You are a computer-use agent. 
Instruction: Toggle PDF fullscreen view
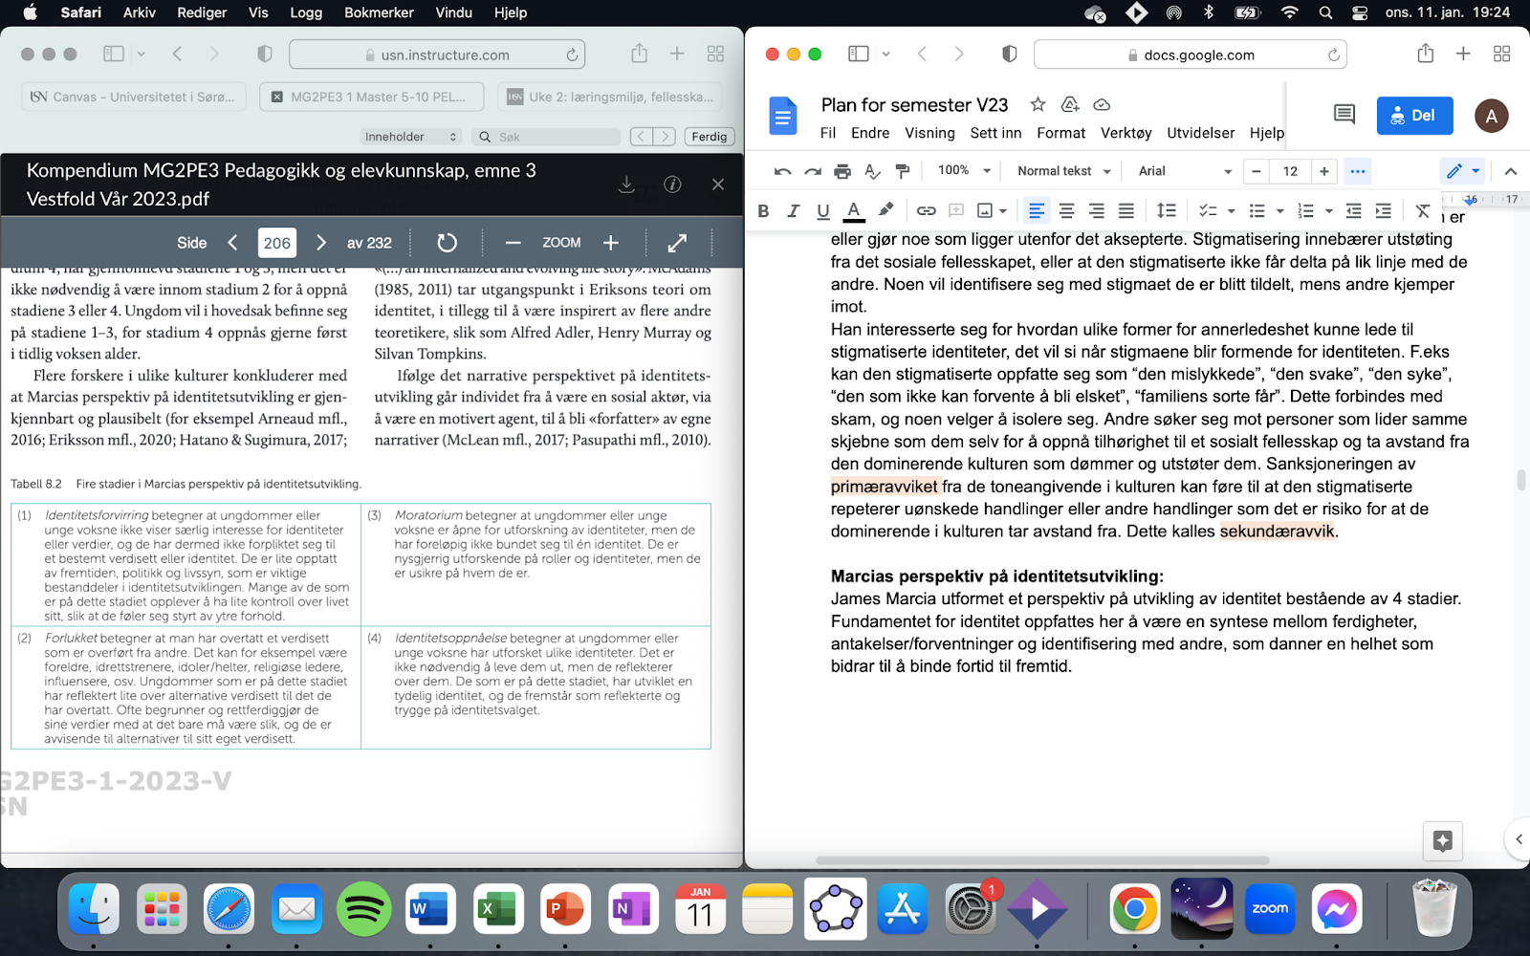(x=677, y=243)
